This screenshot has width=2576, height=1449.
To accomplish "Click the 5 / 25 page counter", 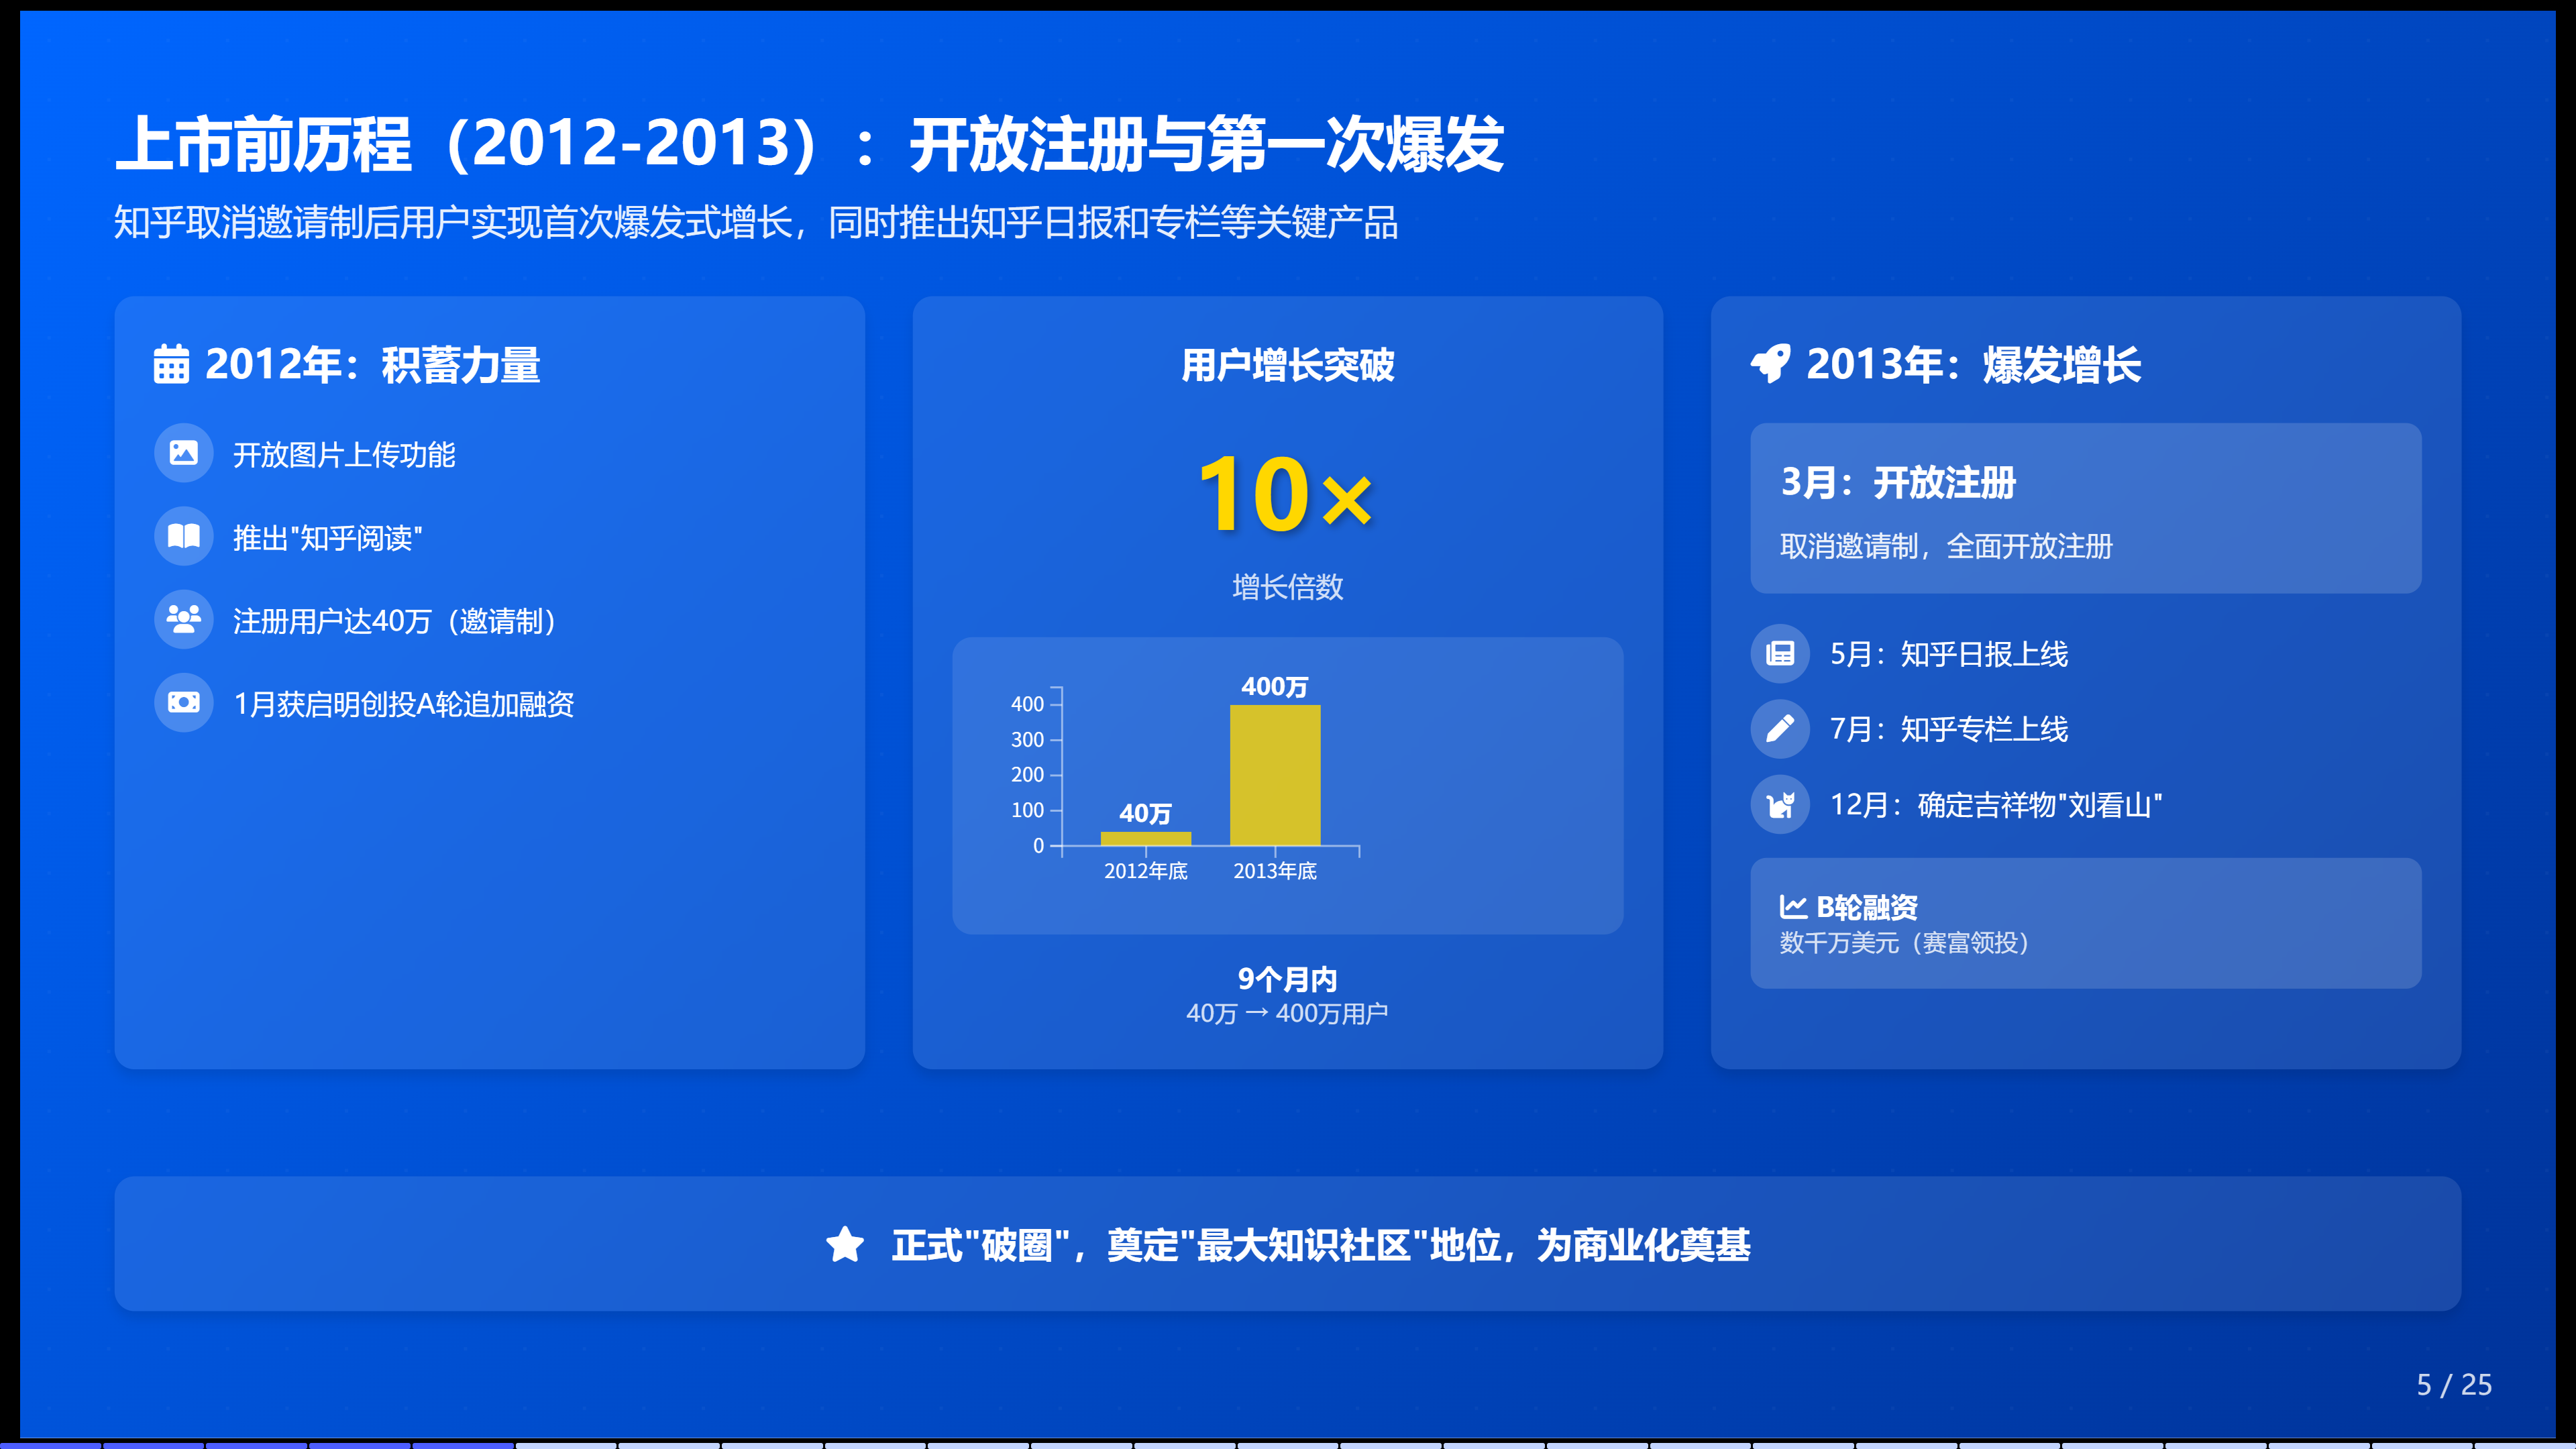I will 2454,1385.
